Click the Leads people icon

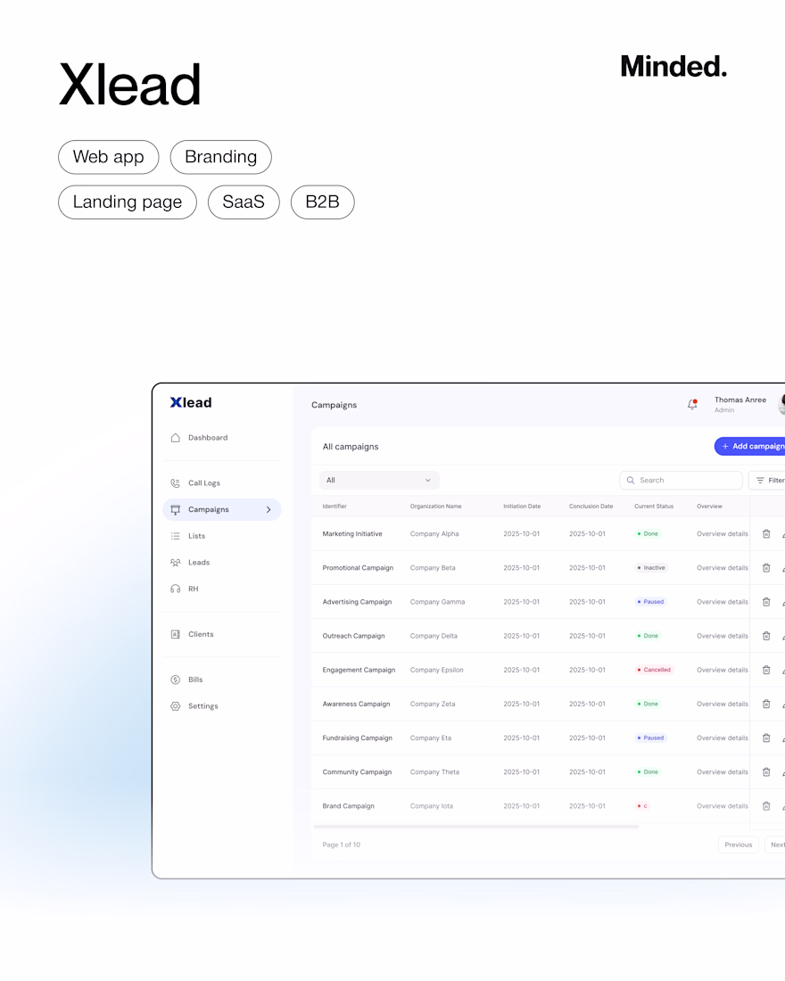[175, 563]
